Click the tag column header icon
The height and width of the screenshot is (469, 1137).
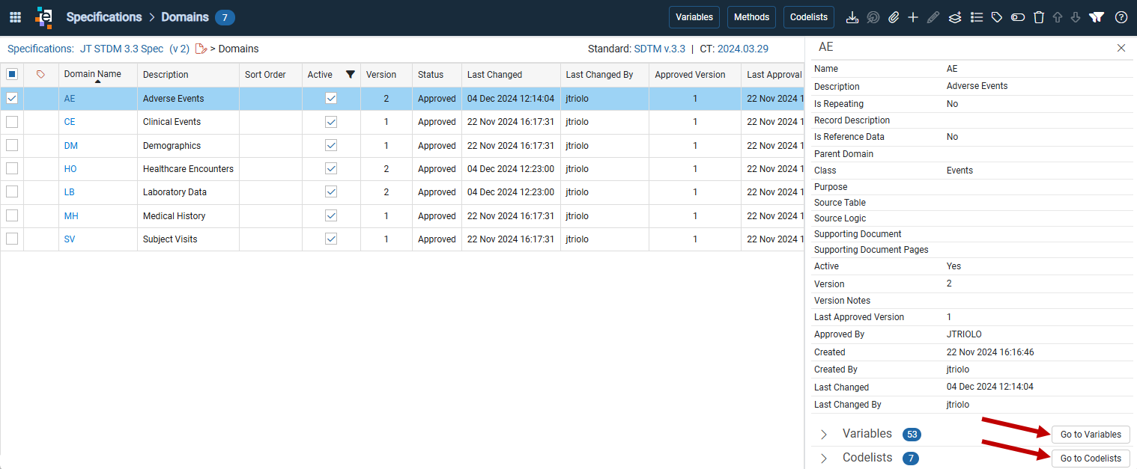point(41,74)
